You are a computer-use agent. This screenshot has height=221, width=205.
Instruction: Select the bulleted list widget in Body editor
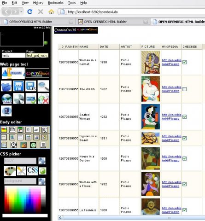click(20, 137)
